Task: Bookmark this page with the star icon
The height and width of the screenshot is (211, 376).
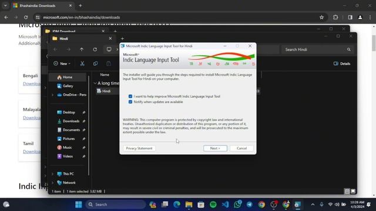Action: click(321, 17)
